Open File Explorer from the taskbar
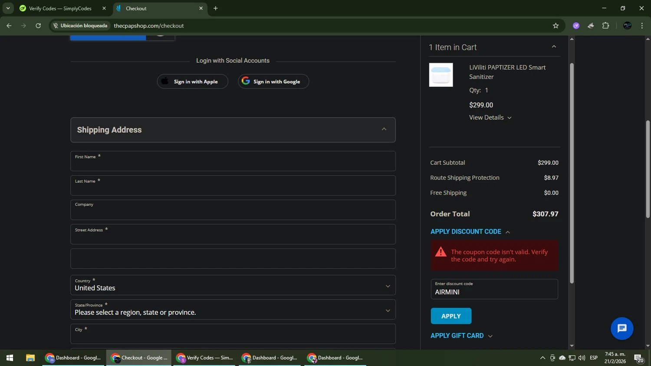 (x=30, y=358)
